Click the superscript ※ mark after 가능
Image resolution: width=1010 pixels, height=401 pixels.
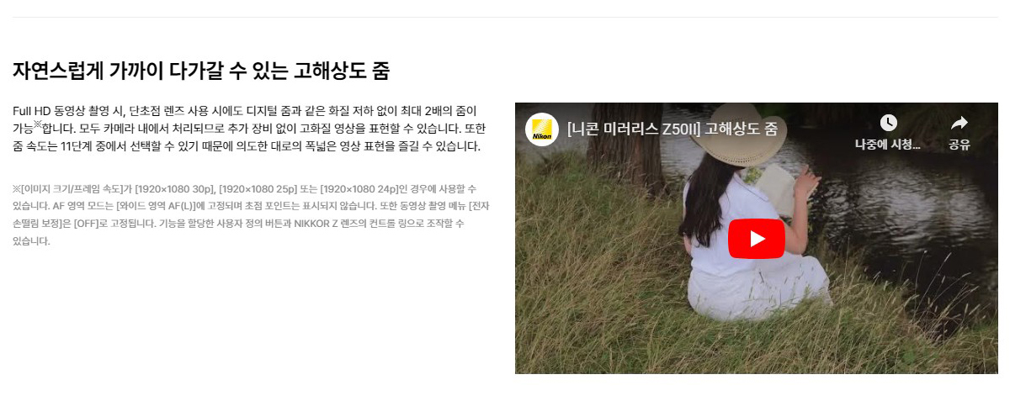pos(37,124)
